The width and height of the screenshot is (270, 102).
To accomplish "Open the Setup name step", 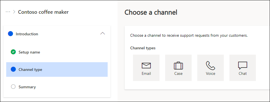I will point(57,52).
